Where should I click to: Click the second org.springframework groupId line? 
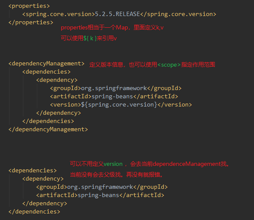pos(102,187)
